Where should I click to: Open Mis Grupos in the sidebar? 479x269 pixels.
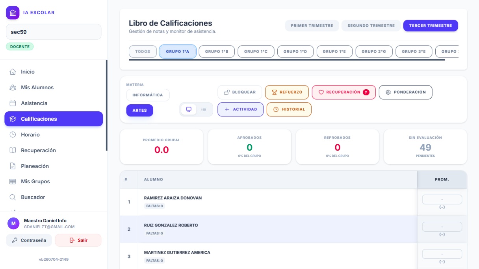click(x=54, y=181)
